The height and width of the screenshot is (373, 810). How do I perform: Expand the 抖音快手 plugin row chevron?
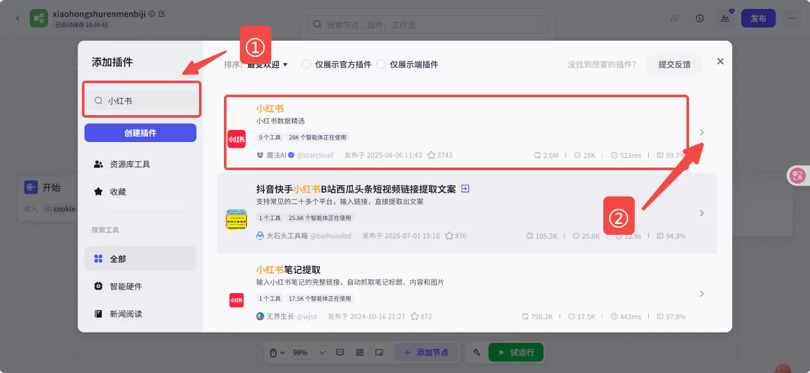click(702, 213)
